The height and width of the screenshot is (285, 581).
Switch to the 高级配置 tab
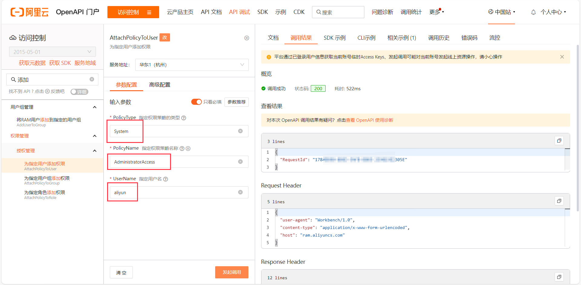[160, 85]
